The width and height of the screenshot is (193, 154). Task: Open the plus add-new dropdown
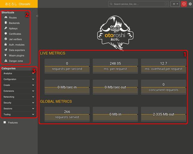pyautogui.click(x=175, y=4)
